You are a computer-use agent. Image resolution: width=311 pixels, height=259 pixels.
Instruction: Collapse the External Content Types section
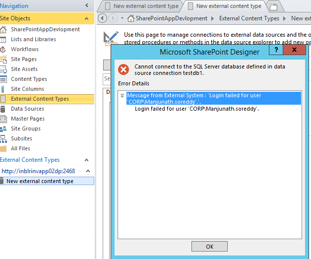86,160
